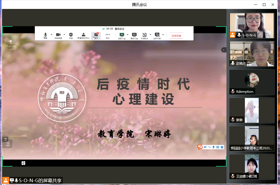Click the red end sharing button
Image resolution: width=280 pixels, height=185 pixels.
(176, 36)
